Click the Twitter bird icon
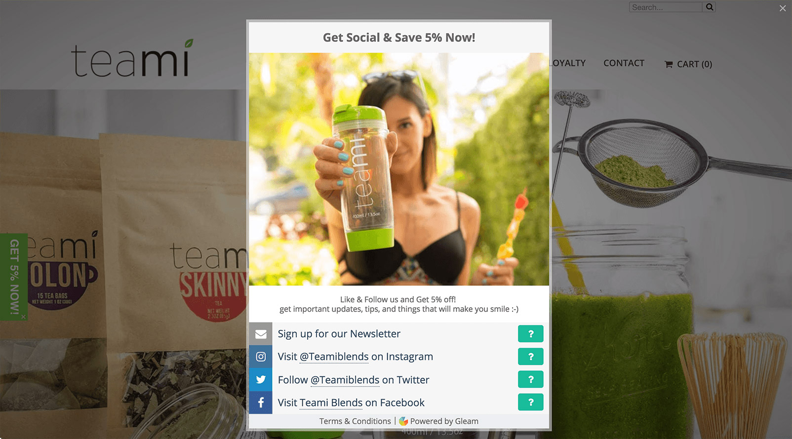Viewport: 792px width, 439px height. (261, 379)
